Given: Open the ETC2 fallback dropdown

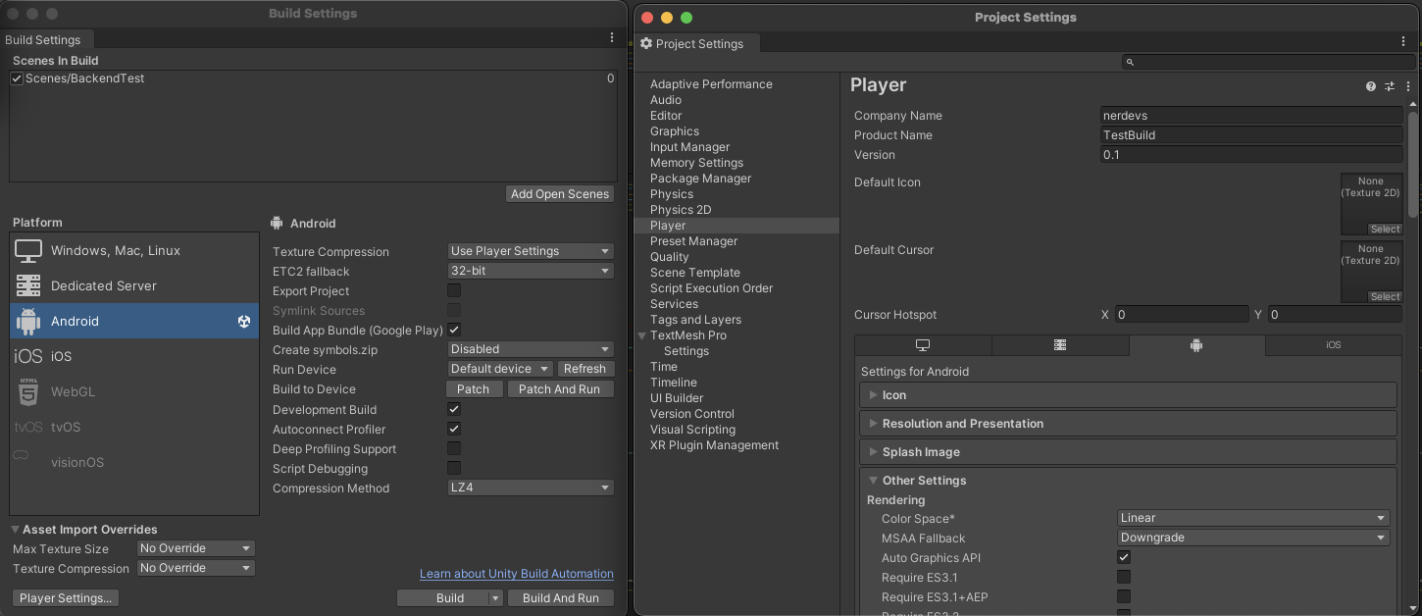Looking at the screenshot, I should coord(531,271).
